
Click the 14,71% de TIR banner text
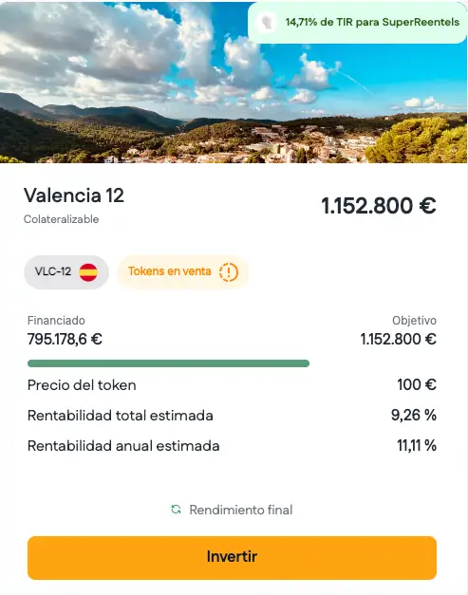click(x=372, y=23)
